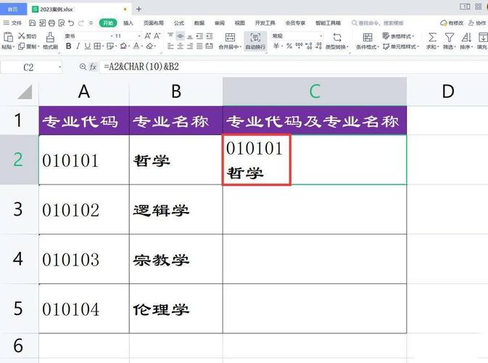
Task: Open the font color A control
Action: 138,46
